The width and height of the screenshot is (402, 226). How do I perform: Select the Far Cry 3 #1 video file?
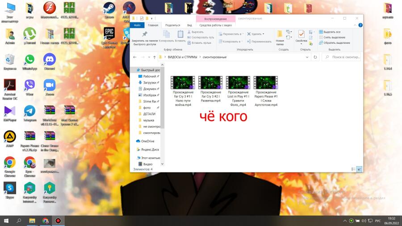coord(183,91)
